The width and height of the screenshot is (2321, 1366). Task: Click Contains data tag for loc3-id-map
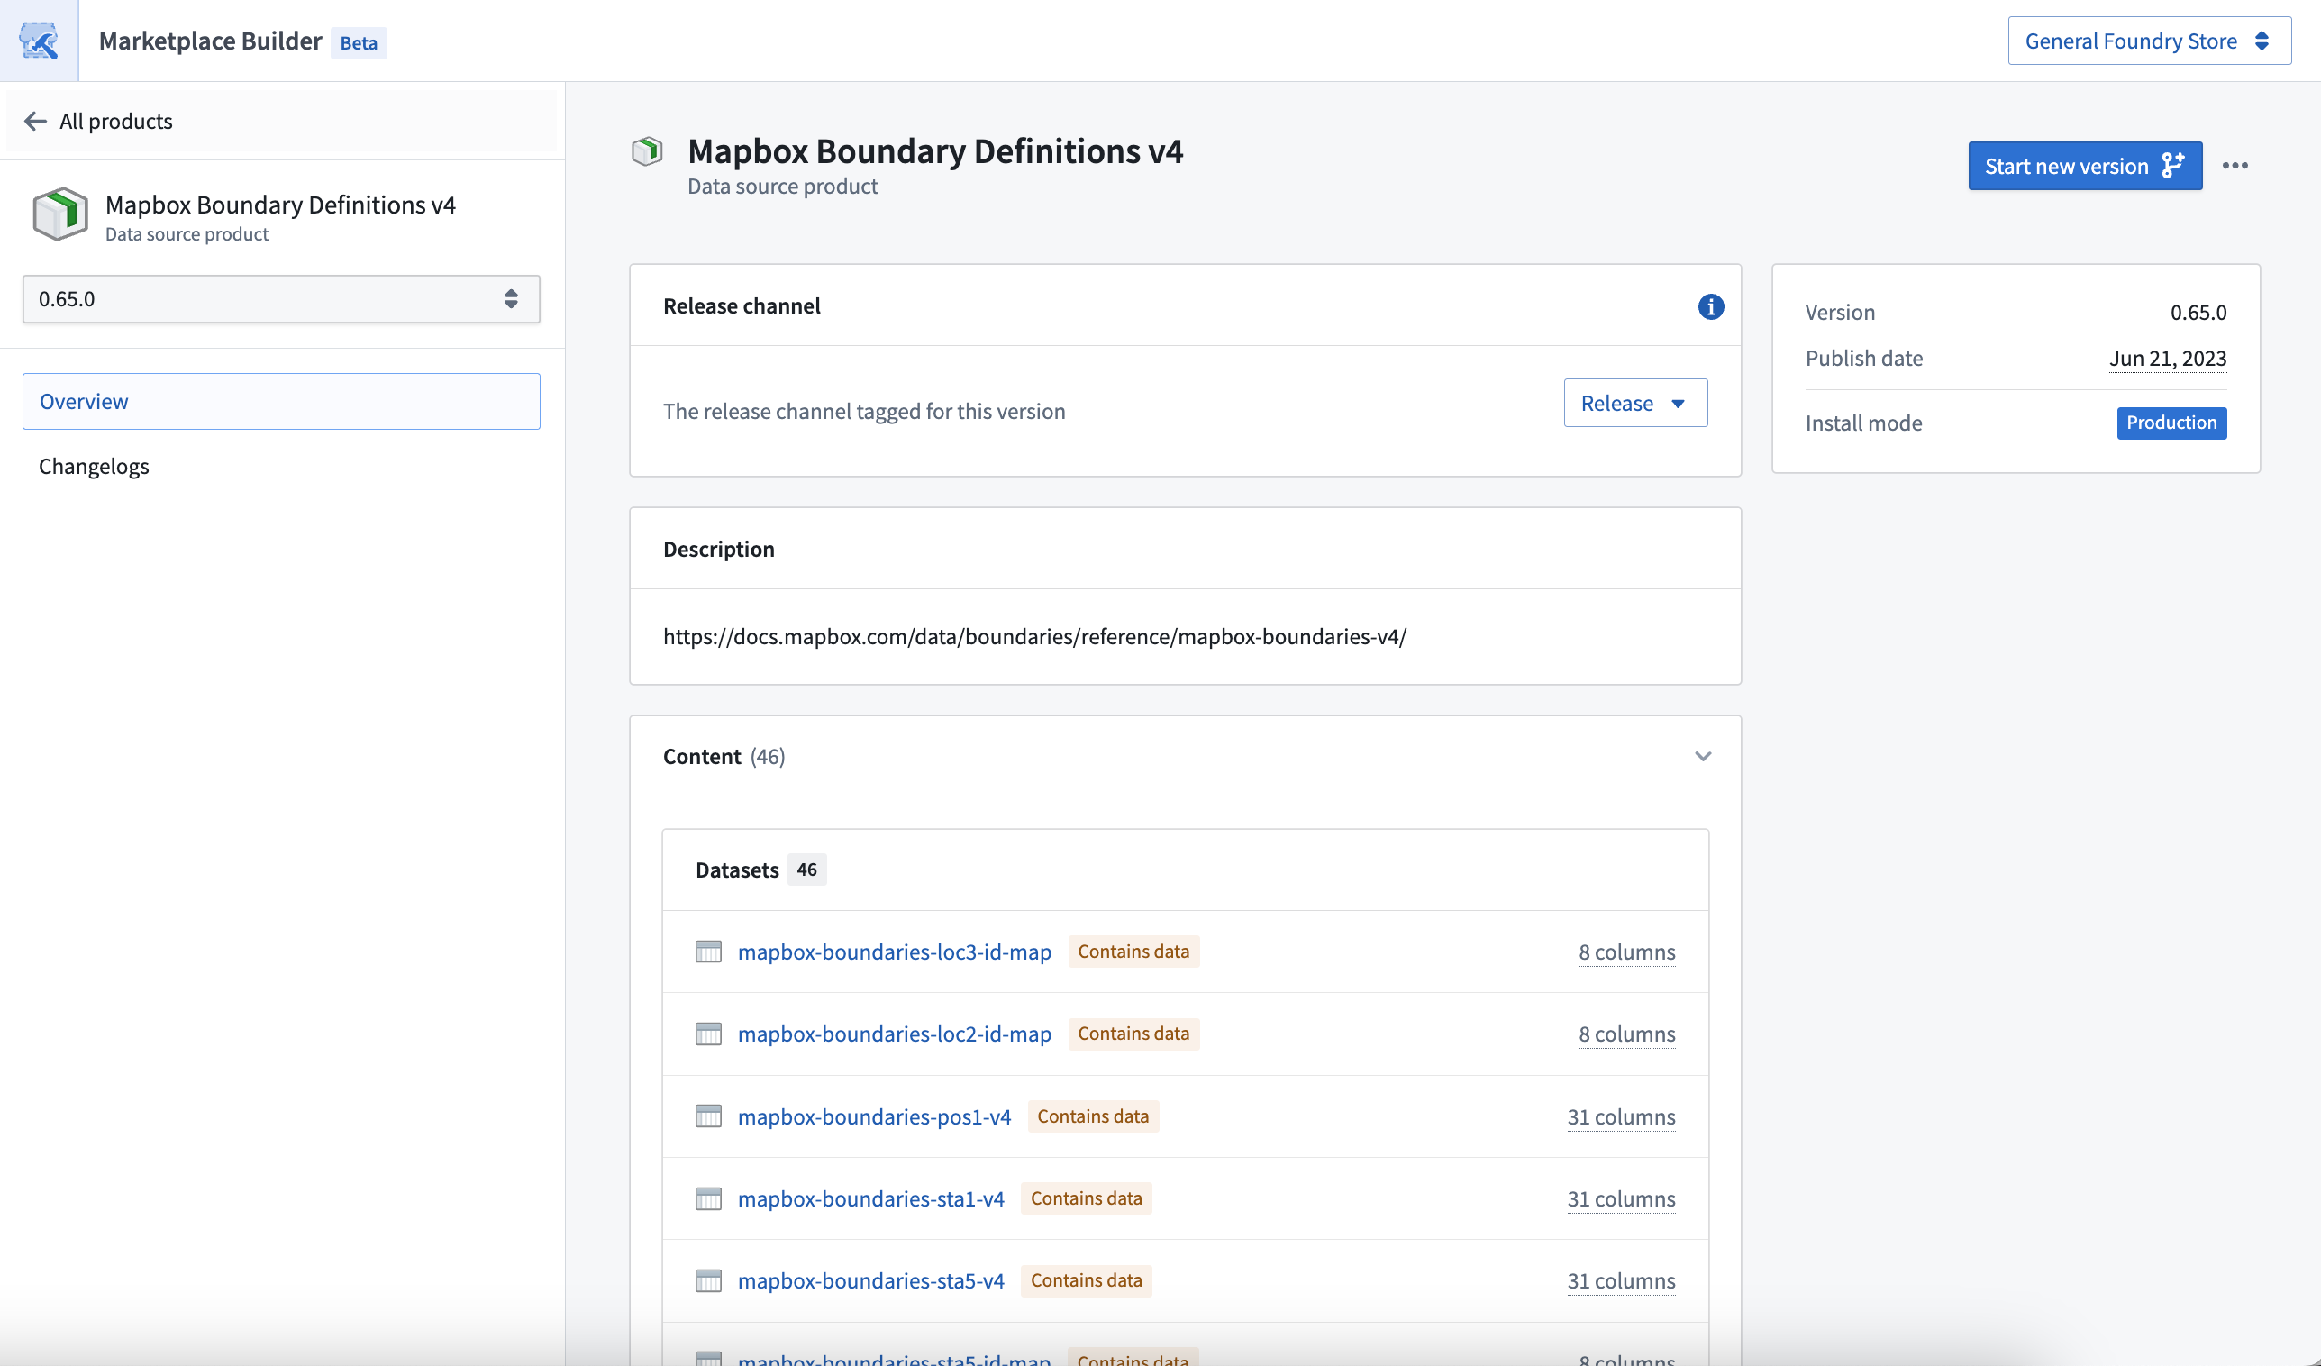pos(1133,952)
